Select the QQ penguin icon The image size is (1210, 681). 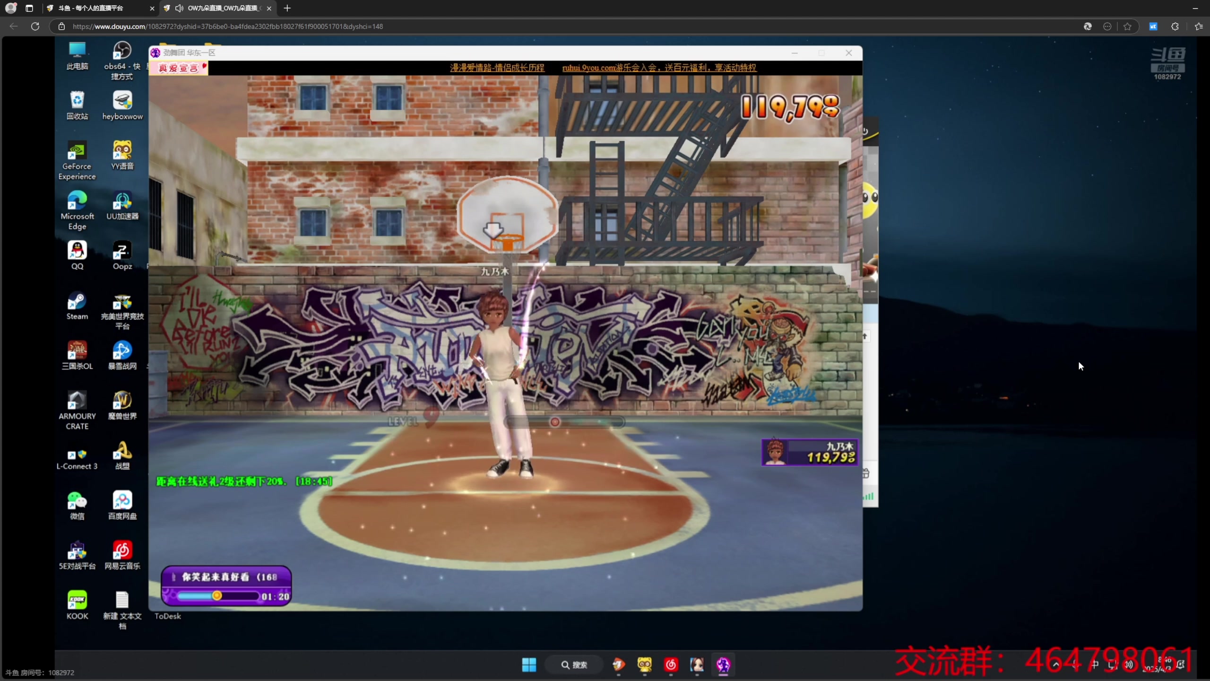pos(77,255)
